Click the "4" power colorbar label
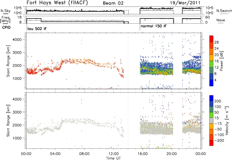The image size is (232, 160). coord(215,80)
